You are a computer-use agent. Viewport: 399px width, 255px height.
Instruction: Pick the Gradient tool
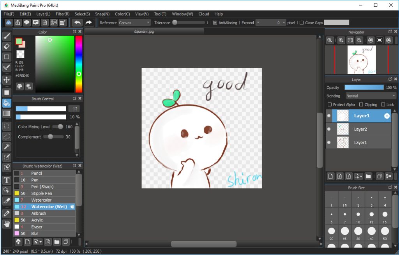[7, 113]
